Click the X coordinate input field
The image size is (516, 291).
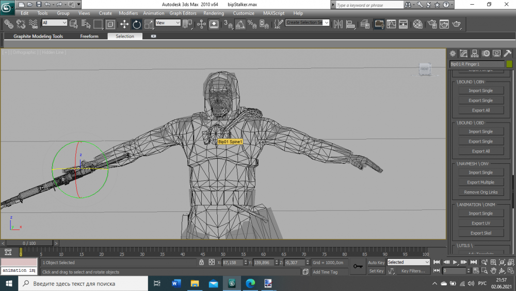[x=234, y=263]
